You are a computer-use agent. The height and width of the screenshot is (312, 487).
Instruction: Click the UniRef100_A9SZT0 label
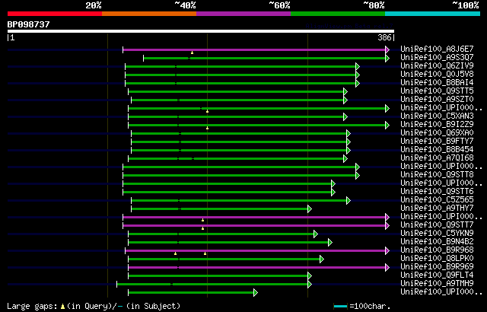coord(437,100)
